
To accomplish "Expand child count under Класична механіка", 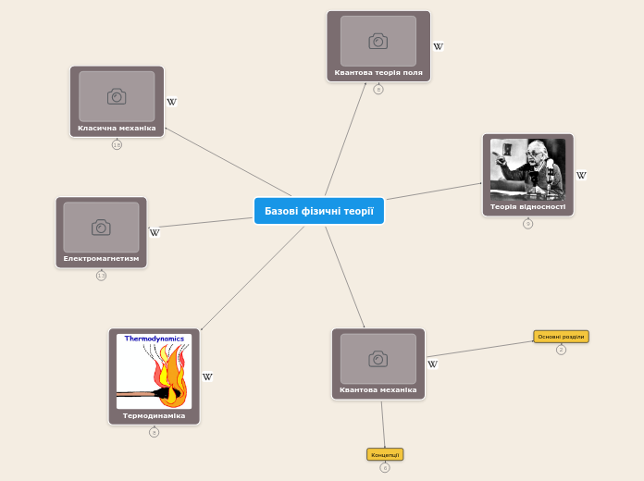I will [x=117, y=145].
